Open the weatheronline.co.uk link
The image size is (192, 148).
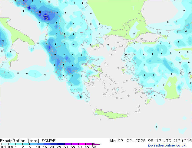[167, 145]
